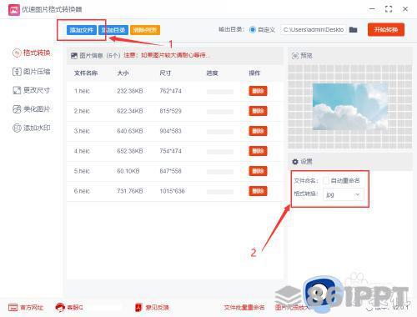Select the 2.heic file name
417x317 pixels.
[x=82, y=111]
